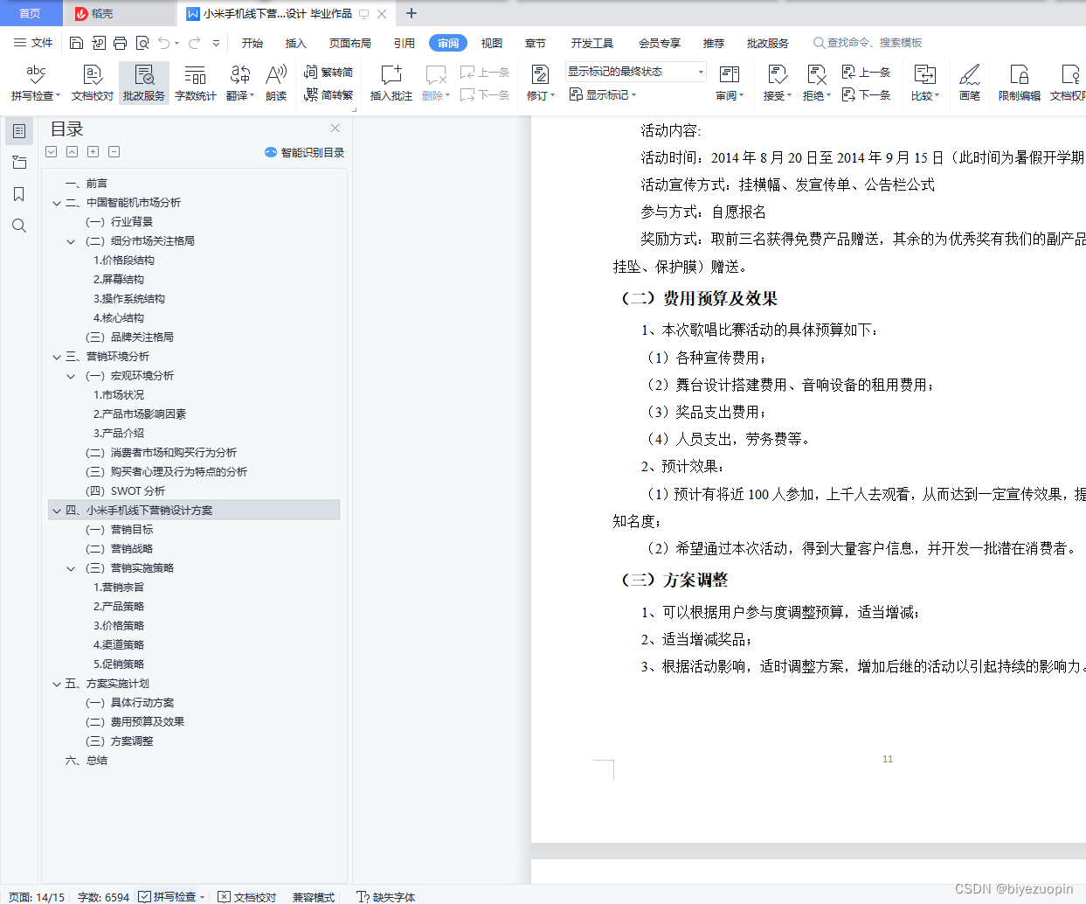Open the 文件 menu
This screenshot has height=904, width=1086.
[x=33, y=43]
